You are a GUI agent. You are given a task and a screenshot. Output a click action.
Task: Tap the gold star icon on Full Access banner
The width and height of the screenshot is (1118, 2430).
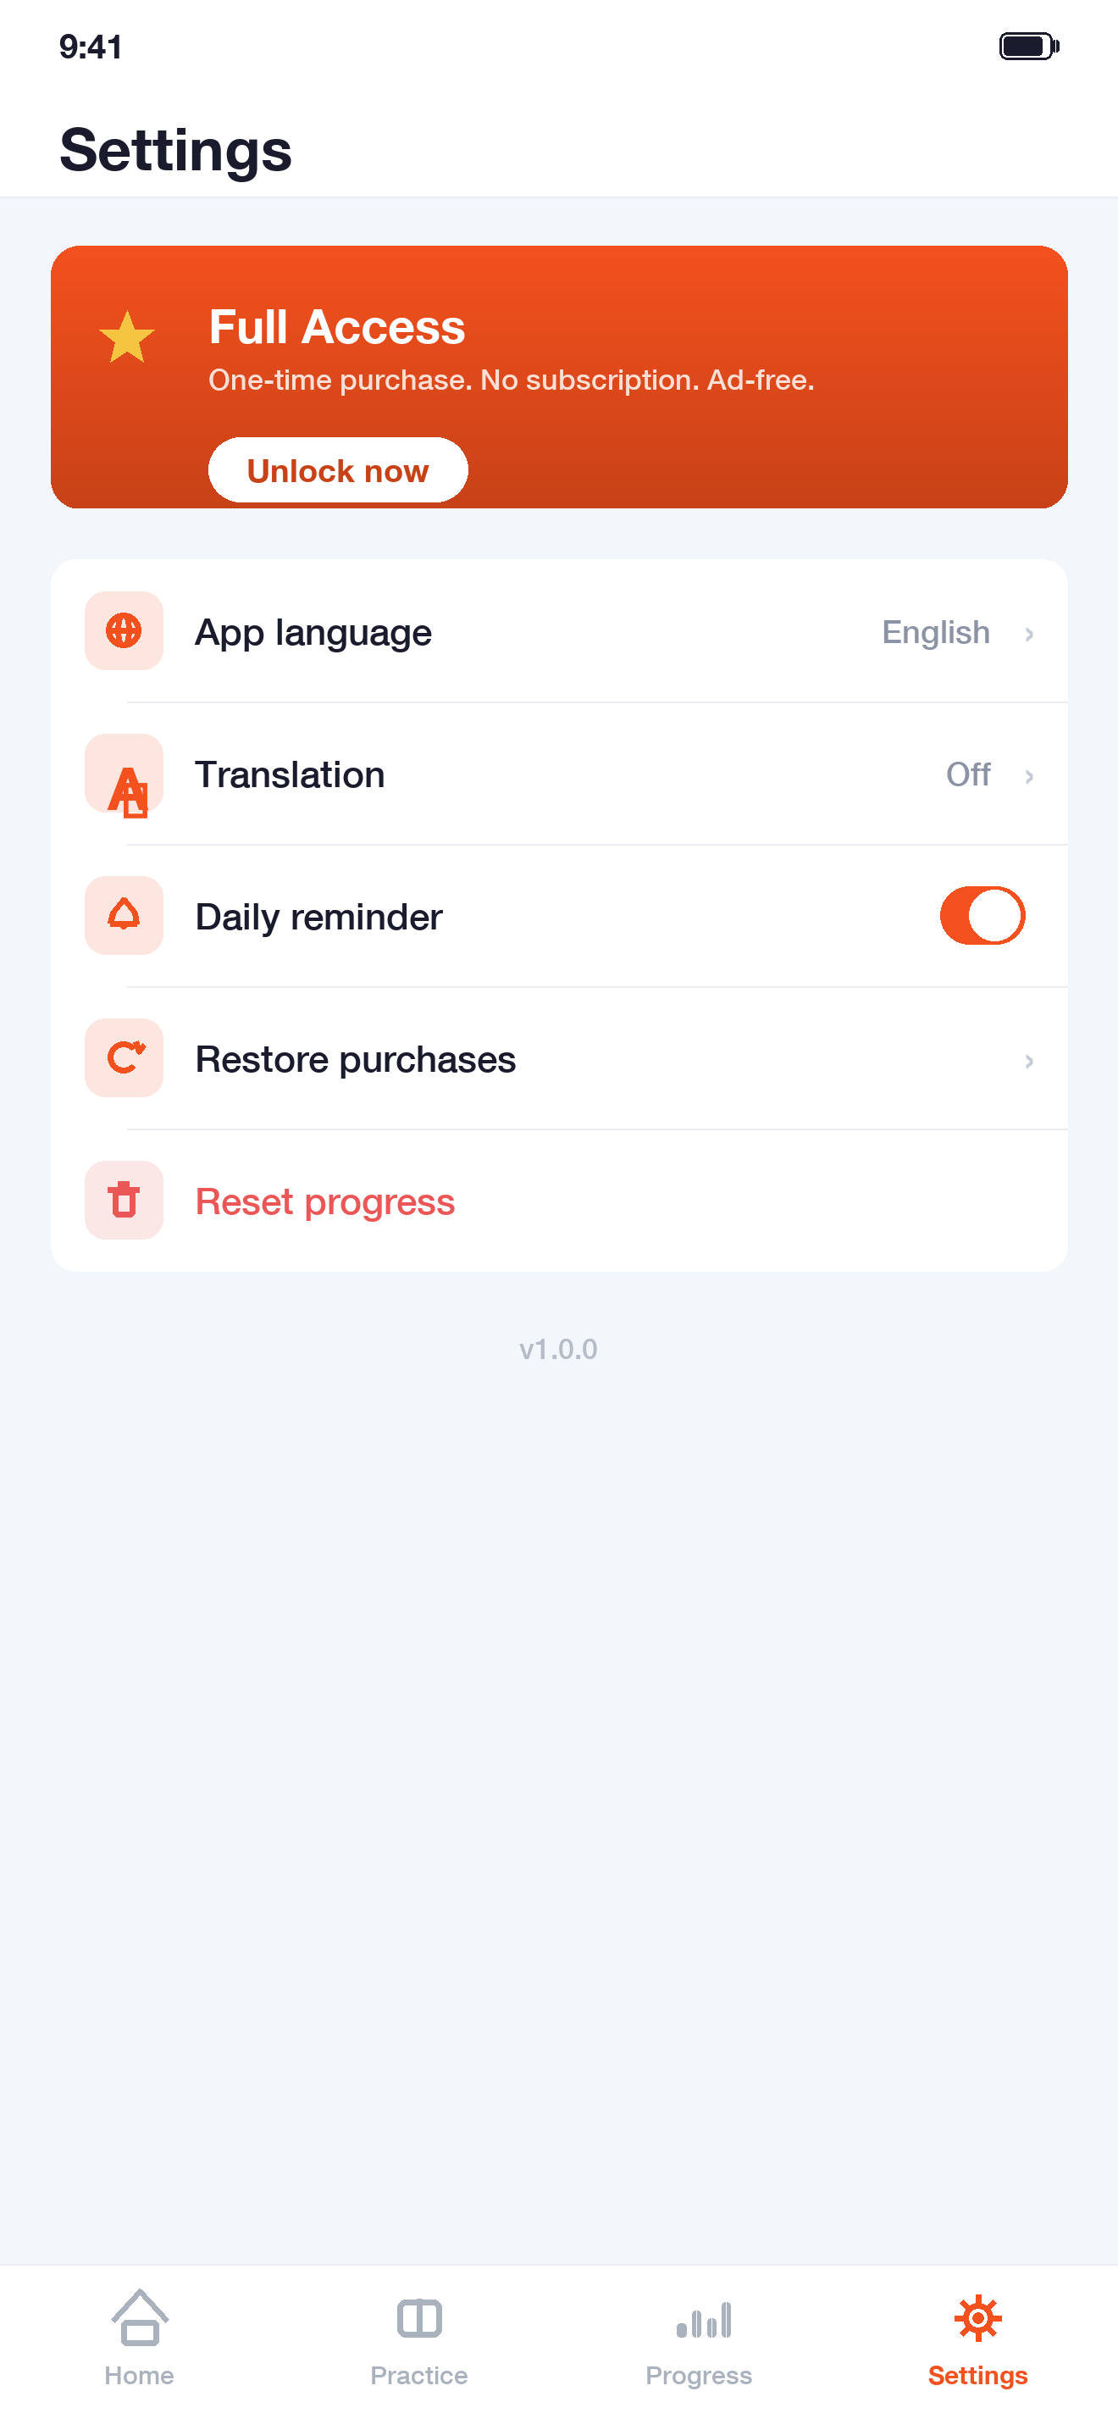[x=126, y=336]
